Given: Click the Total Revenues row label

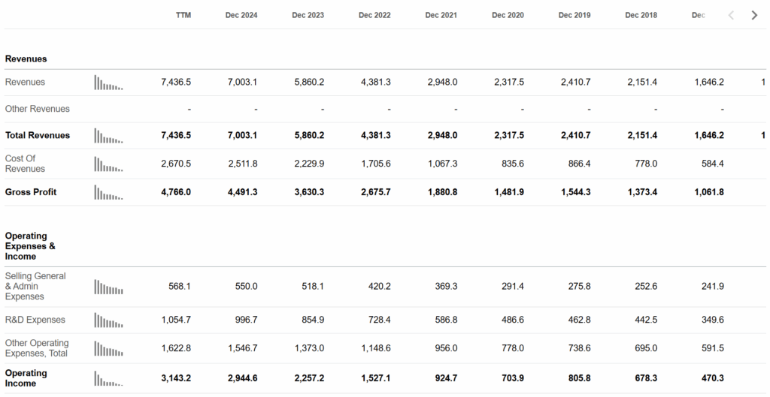Looking at the screenshot, I should tap(38, 135).
